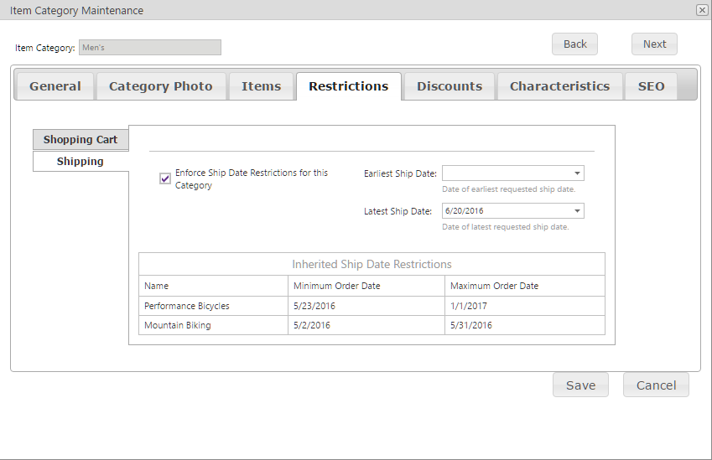
Task: Select the Shipping side tab
Action: pos(81,162)
